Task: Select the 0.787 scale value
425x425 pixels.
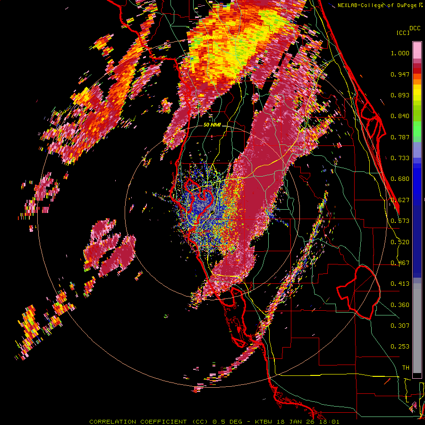Action: [x=400, y=137]
